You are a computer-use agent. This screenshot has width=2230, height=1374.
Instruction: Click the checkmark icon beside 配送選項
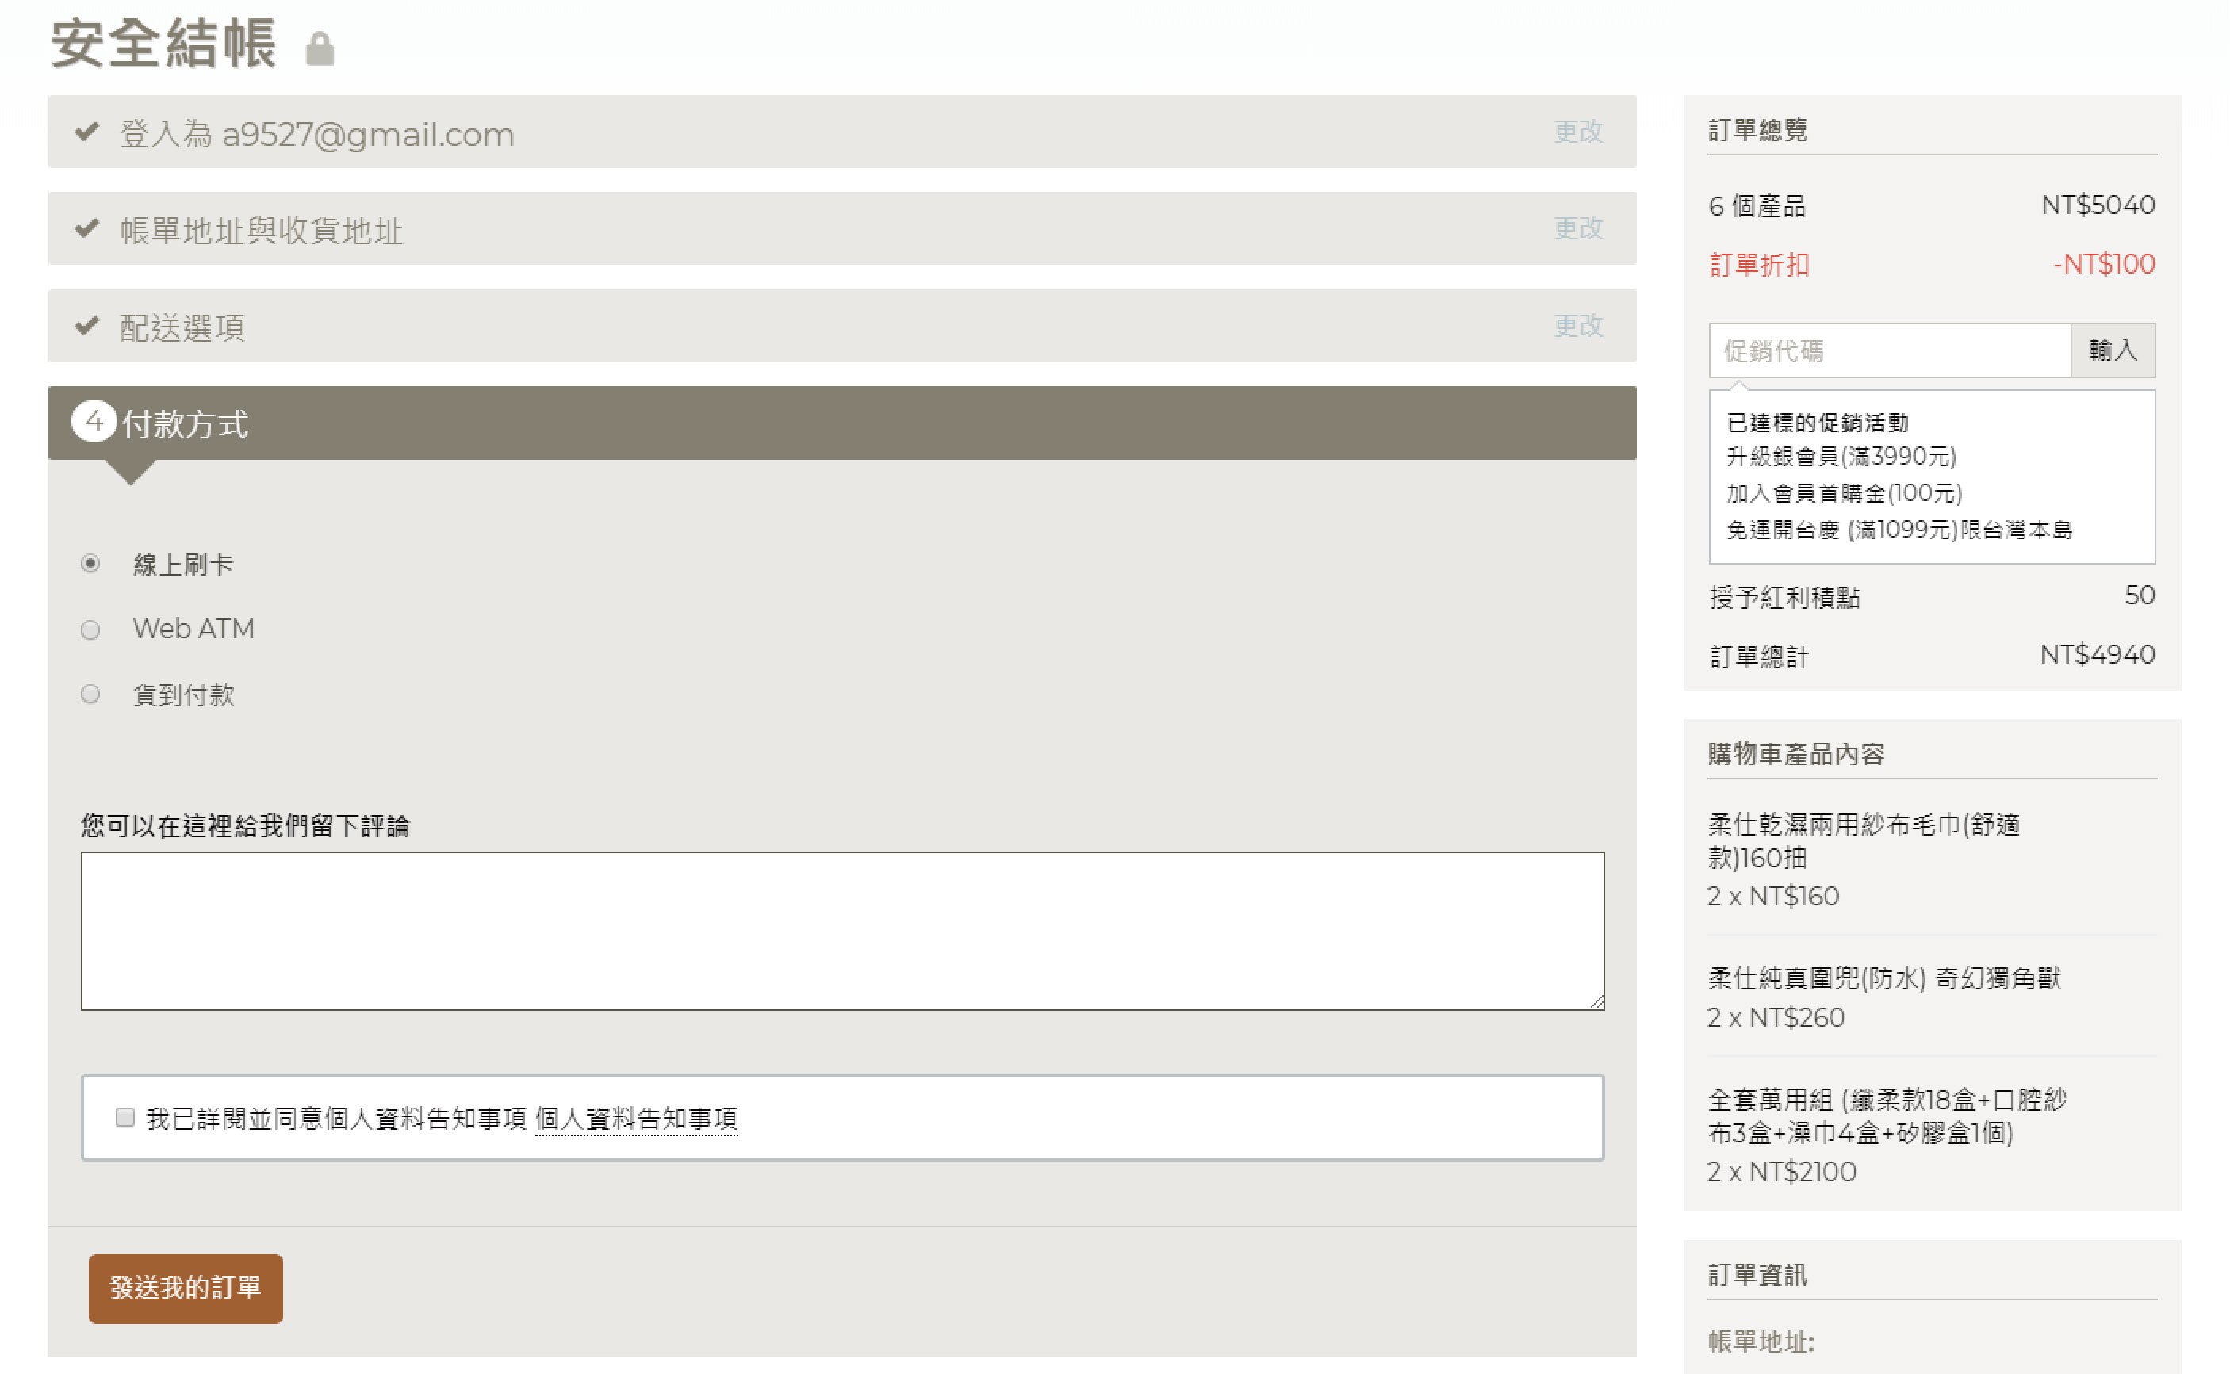(x=87, y=325)
